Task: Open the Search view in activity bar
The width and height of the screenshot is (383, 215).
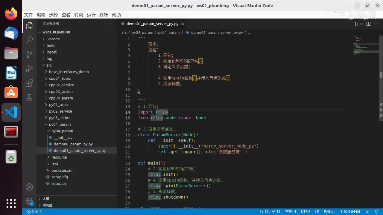Action: coord(29,40)
